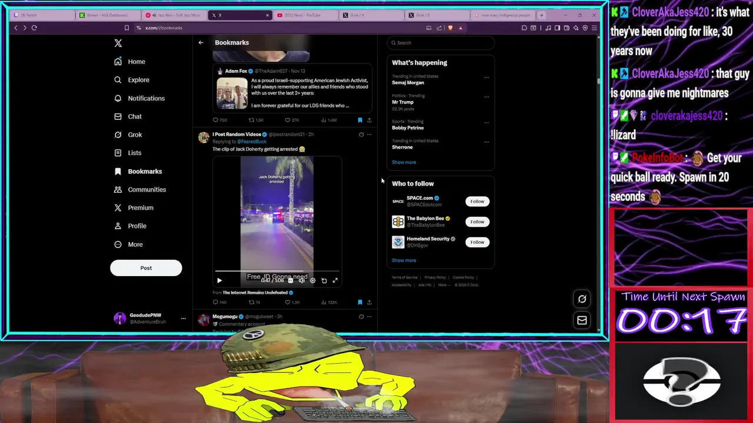
Task: Click the back arrow beside Bookmarks
Action: point(201,42)
